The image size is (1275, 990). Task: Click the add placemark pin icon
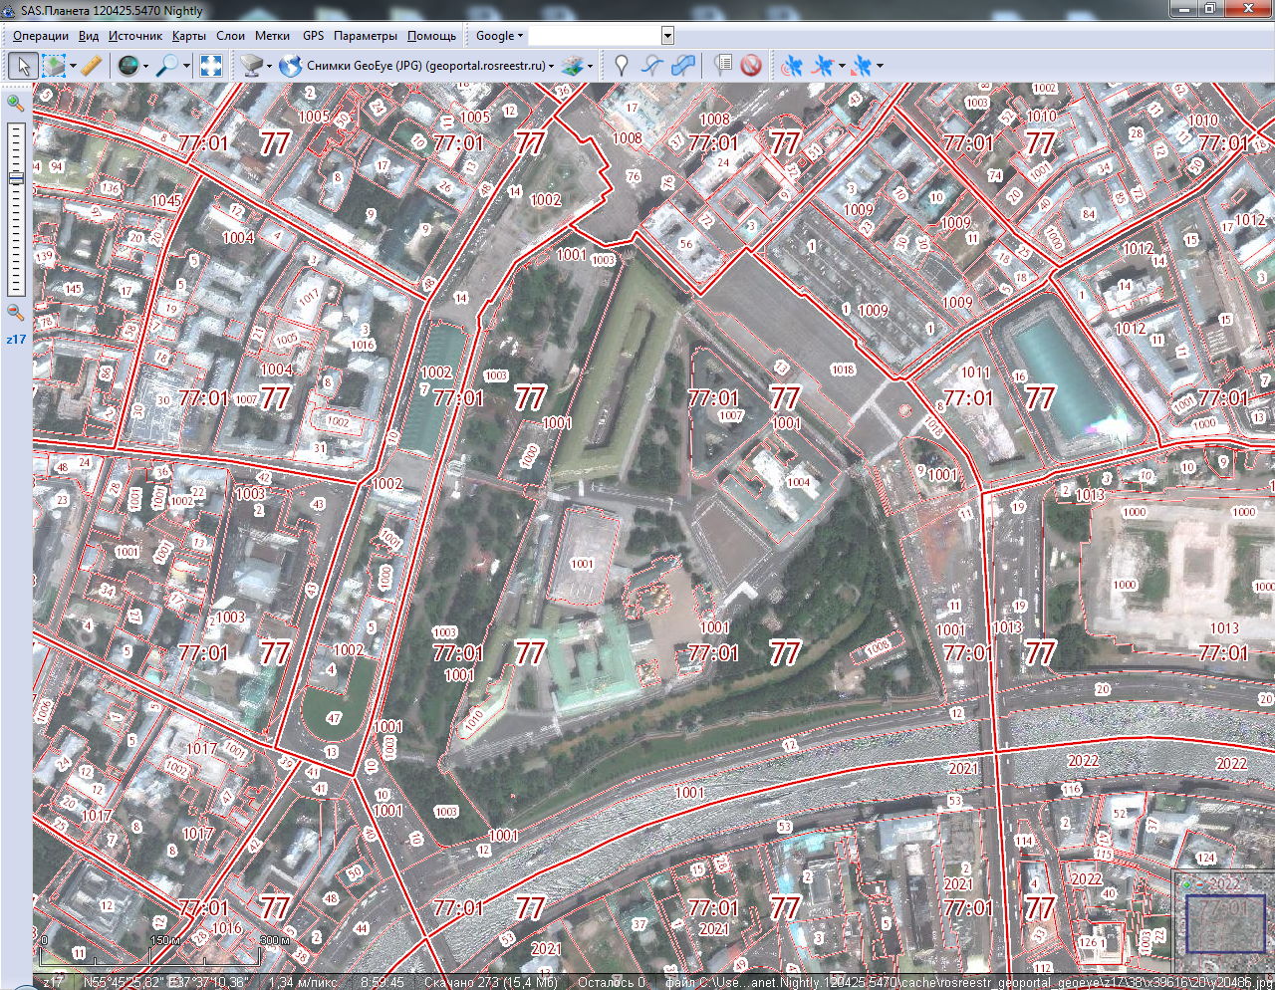pos(621,66)
